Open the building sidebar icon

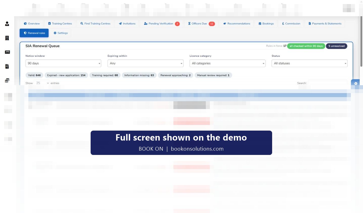(x=7, y=38)
